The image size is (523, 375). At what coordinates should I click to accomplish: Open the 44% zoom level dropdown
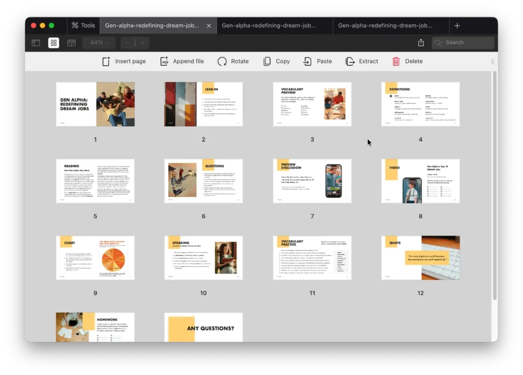tap(99, 43)
